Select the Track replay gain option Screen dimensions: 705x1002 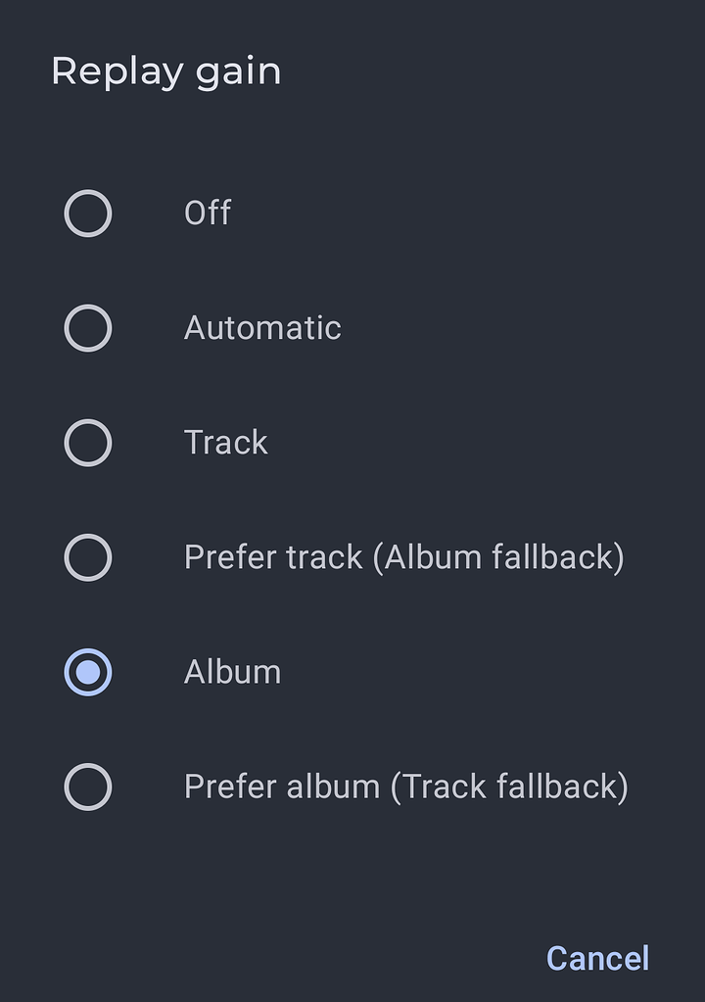tap(87, 442)
